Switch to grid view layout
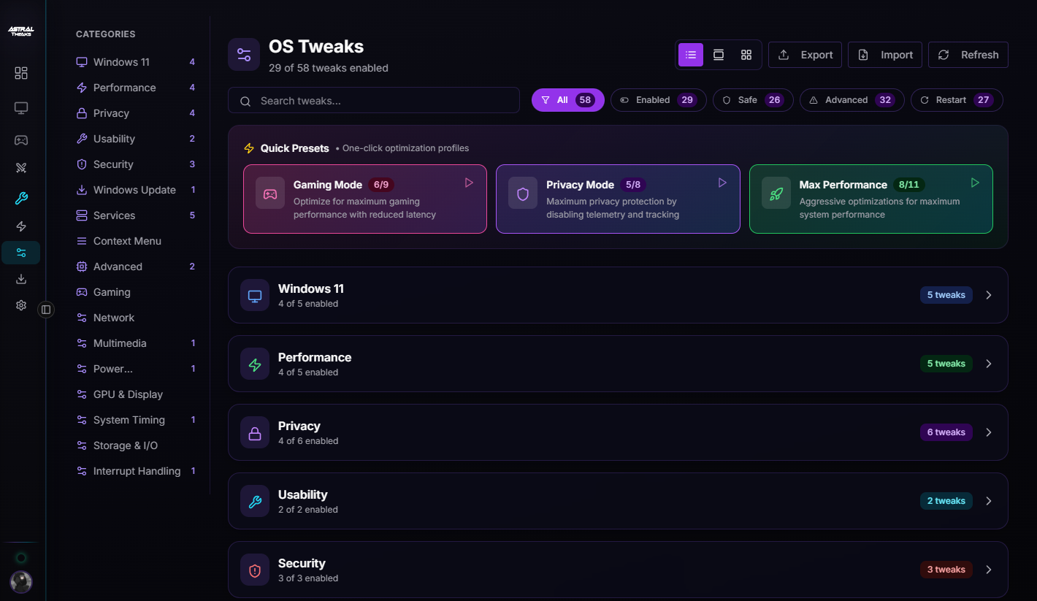1037x601 pixels. [x=746, y=55]
